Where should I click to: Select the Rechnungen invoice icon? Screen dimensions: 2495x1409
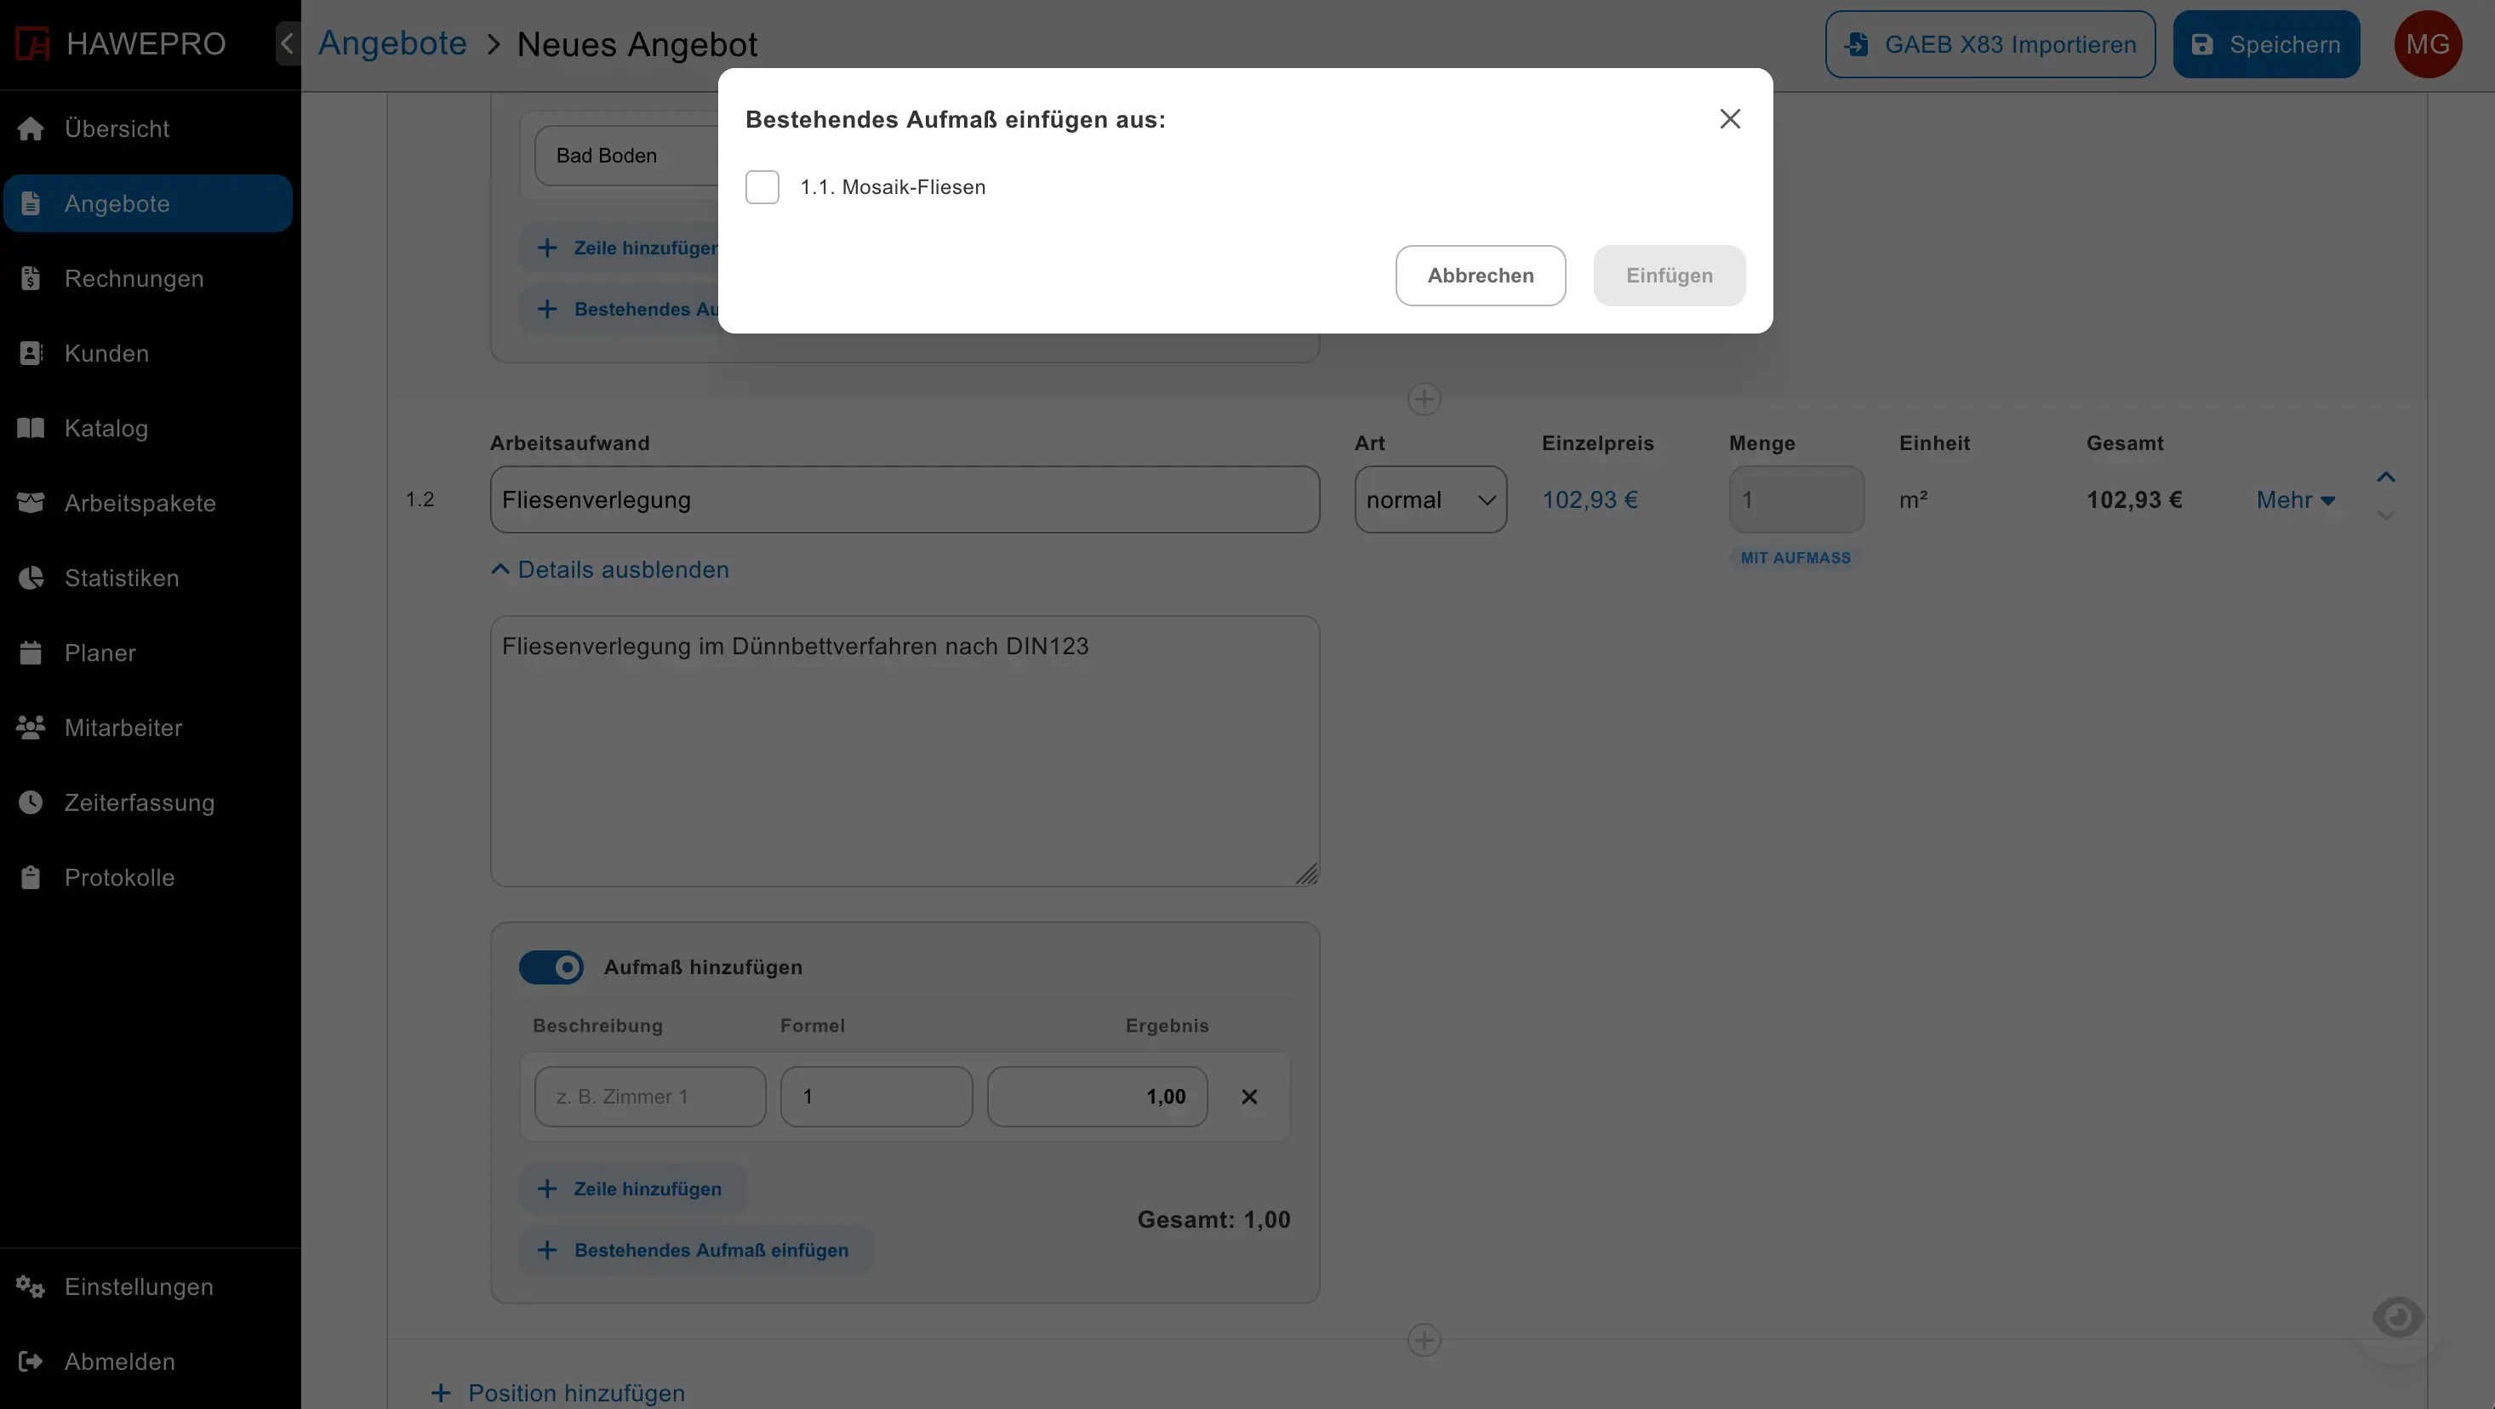[30, 278]
